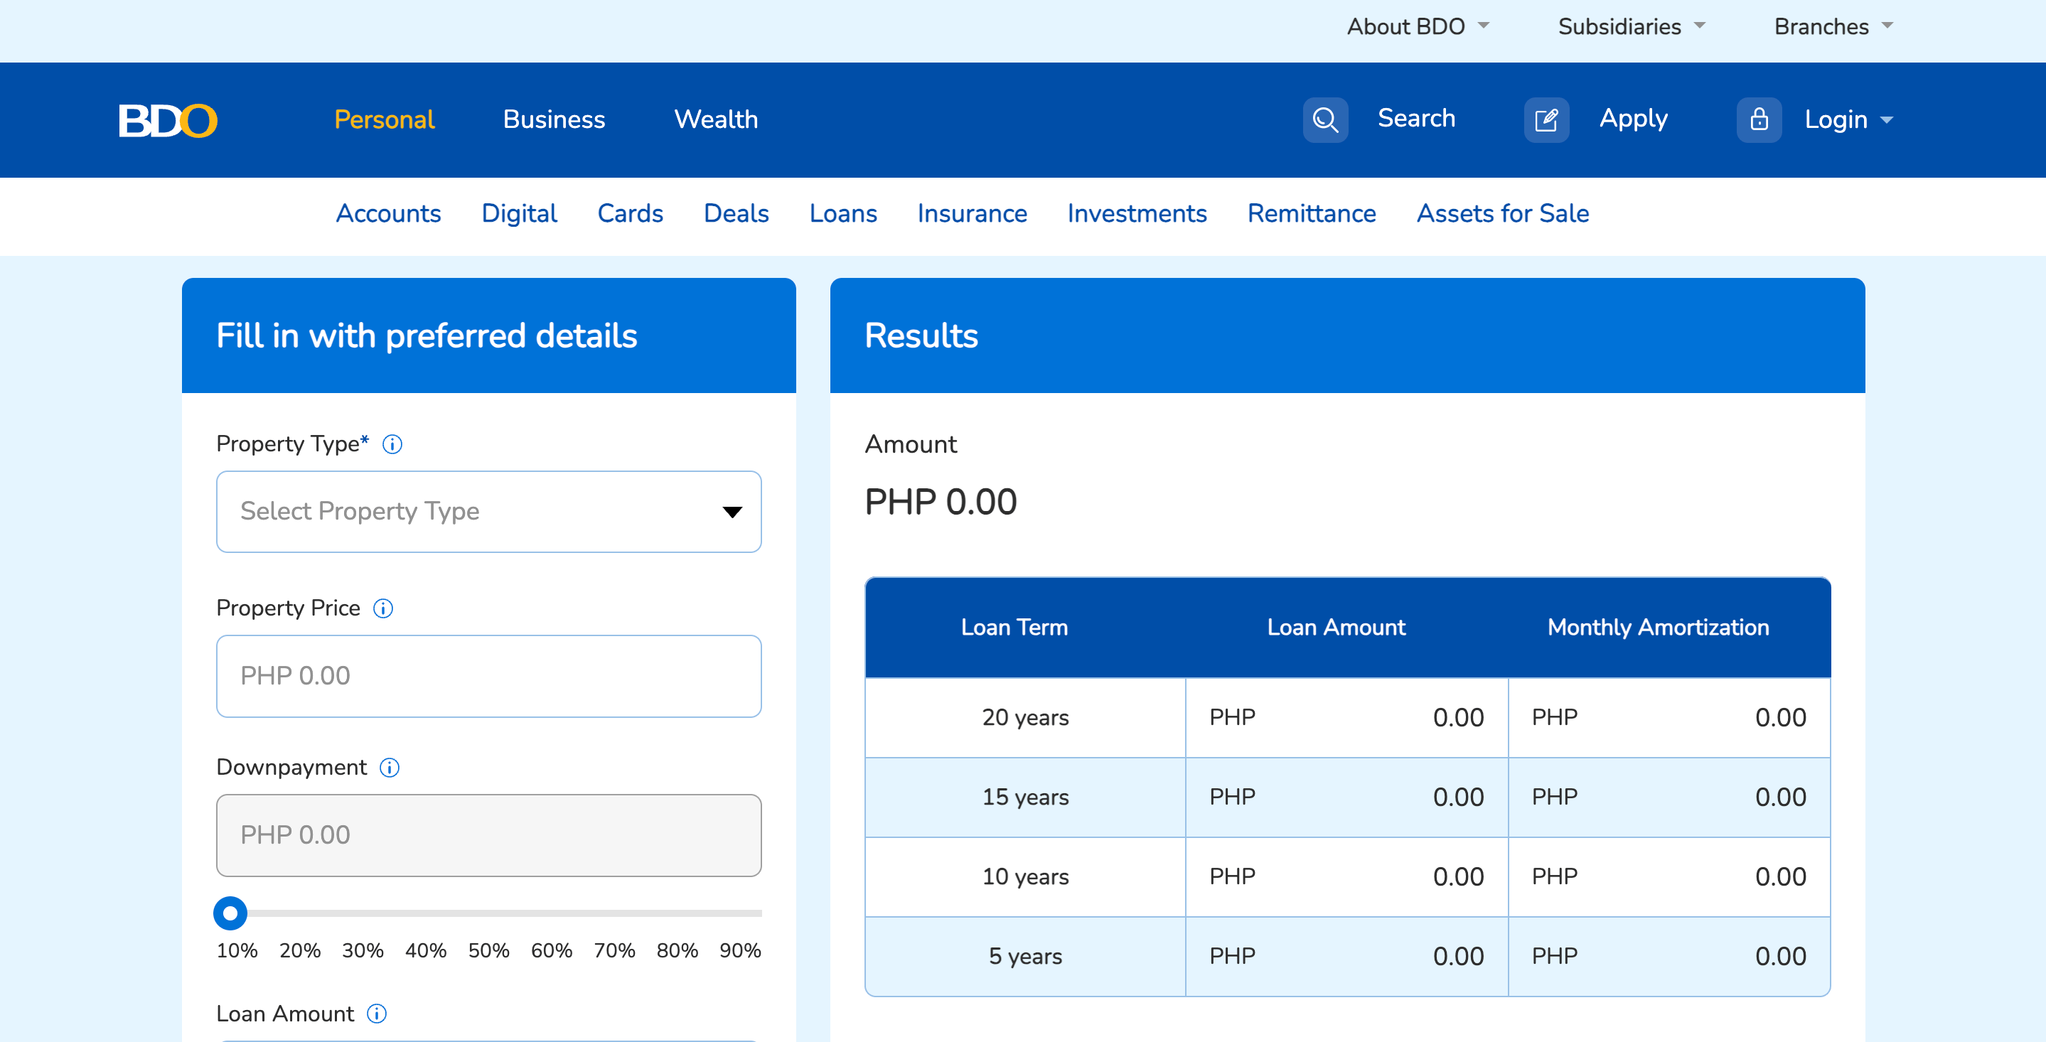
Task: Expand the About BDO menu
Action: [x=1417, y=26]
